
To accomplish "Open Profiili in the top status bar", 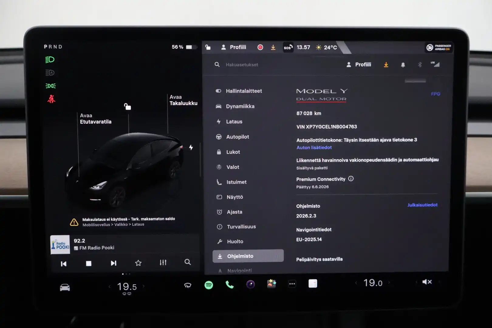I will pos(234,47).
